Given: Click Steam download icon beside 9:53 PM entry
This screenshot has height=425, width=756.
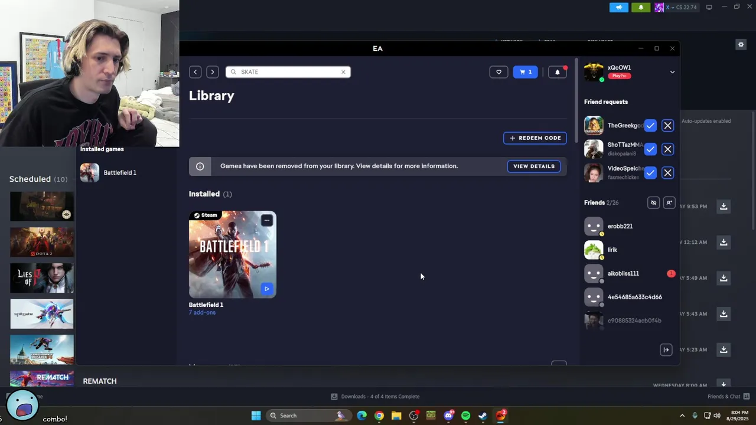Looking at the screenshot, I should (724, 206).
